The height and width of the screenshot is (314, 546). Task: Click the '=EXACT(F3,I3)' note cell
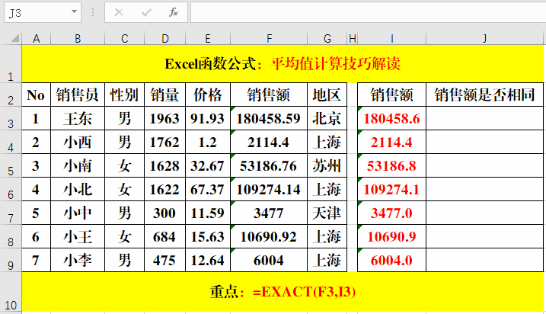(x=283, y=292)
